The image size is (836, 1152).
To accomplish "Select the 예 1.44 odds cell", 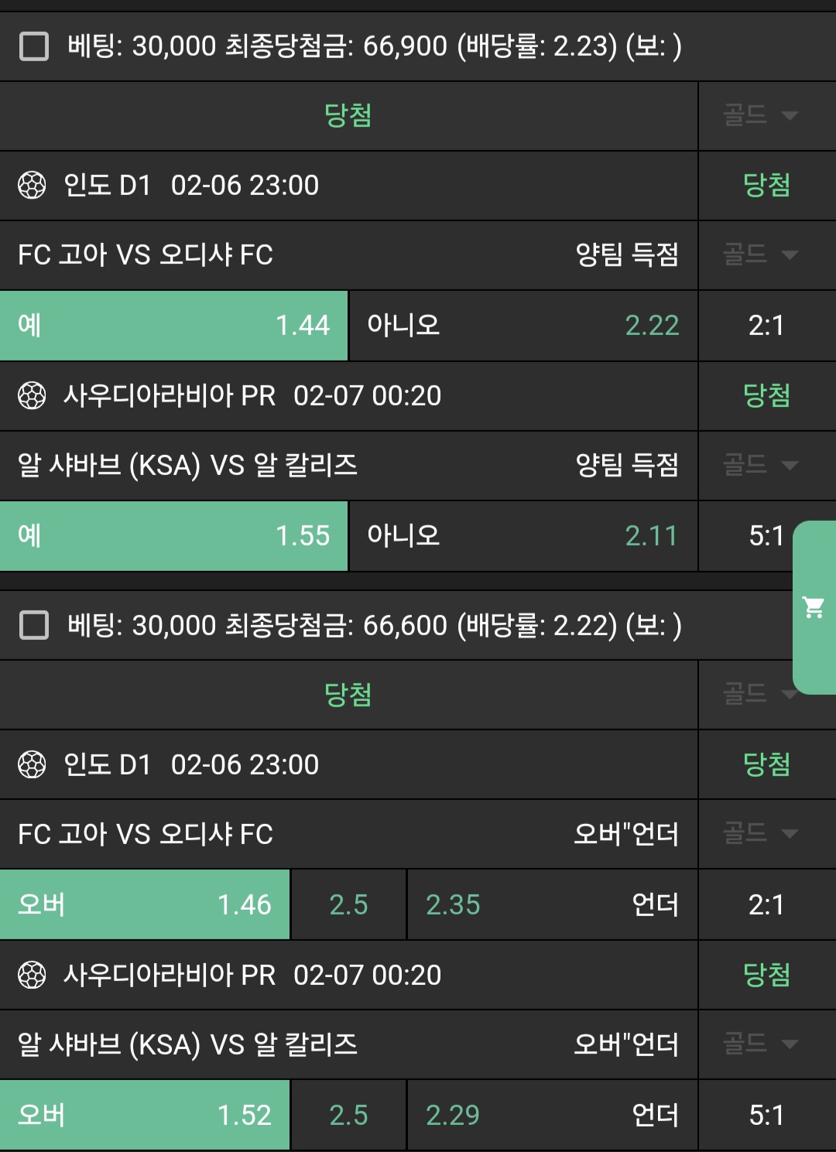I will 173,326.
